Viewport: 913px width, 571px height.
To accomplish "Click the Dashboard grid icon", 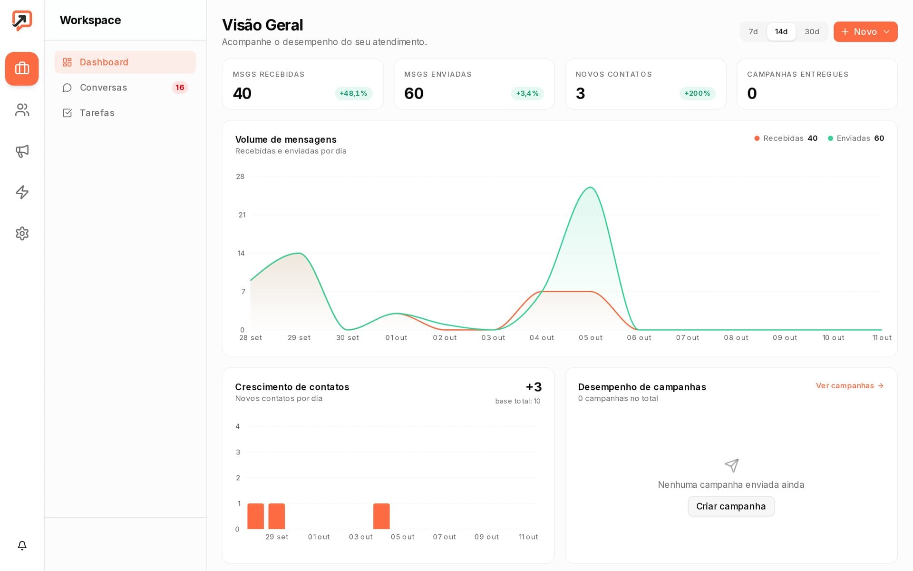I will [x=67, y=62].
